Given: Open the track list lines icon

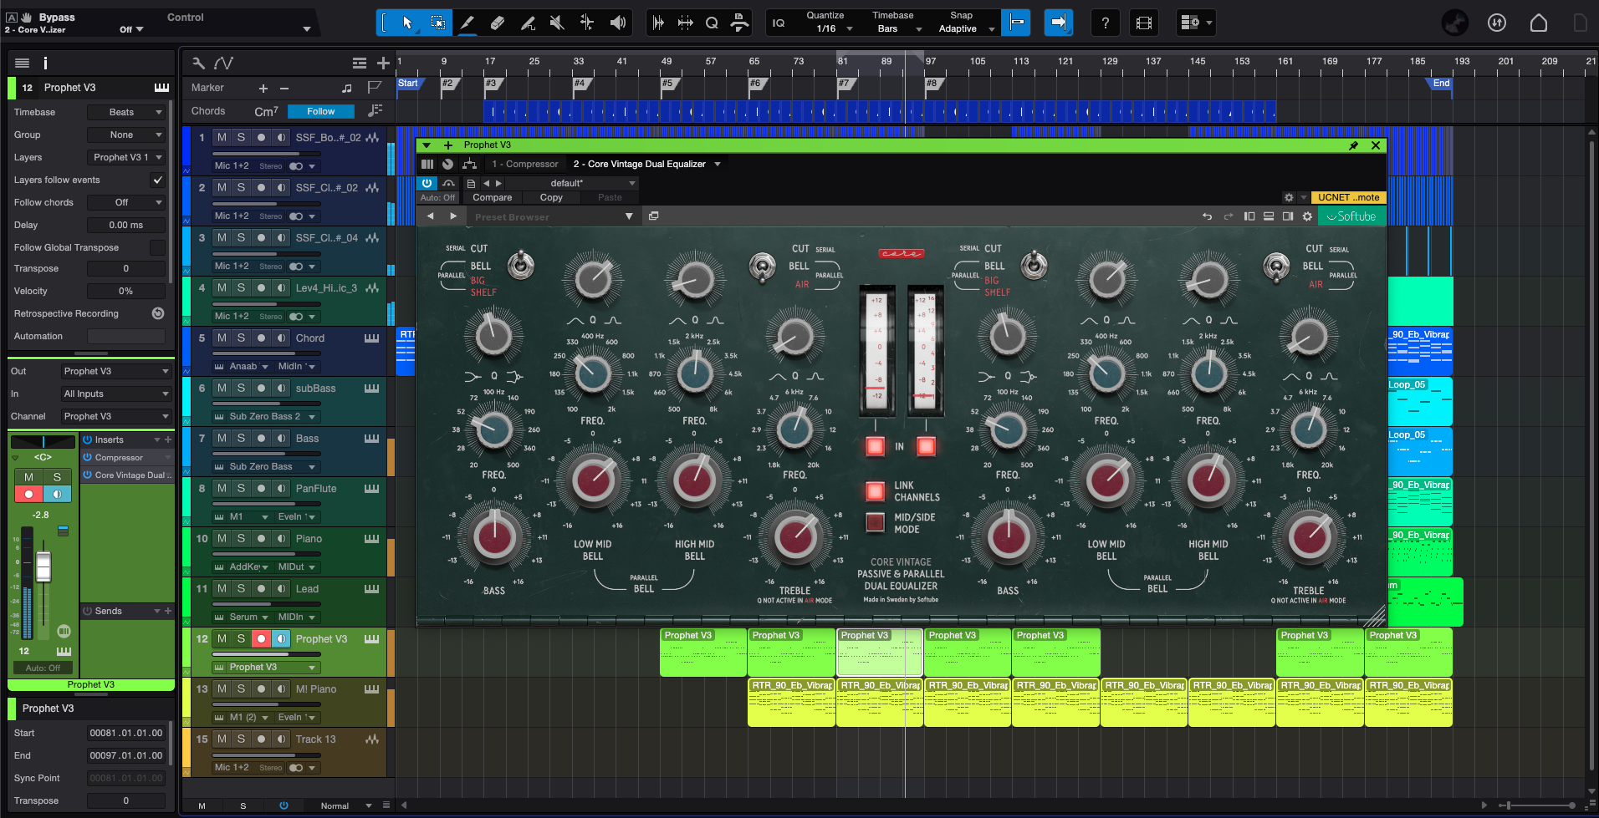Looking at the screenshot, I should [x=360, y=63].
